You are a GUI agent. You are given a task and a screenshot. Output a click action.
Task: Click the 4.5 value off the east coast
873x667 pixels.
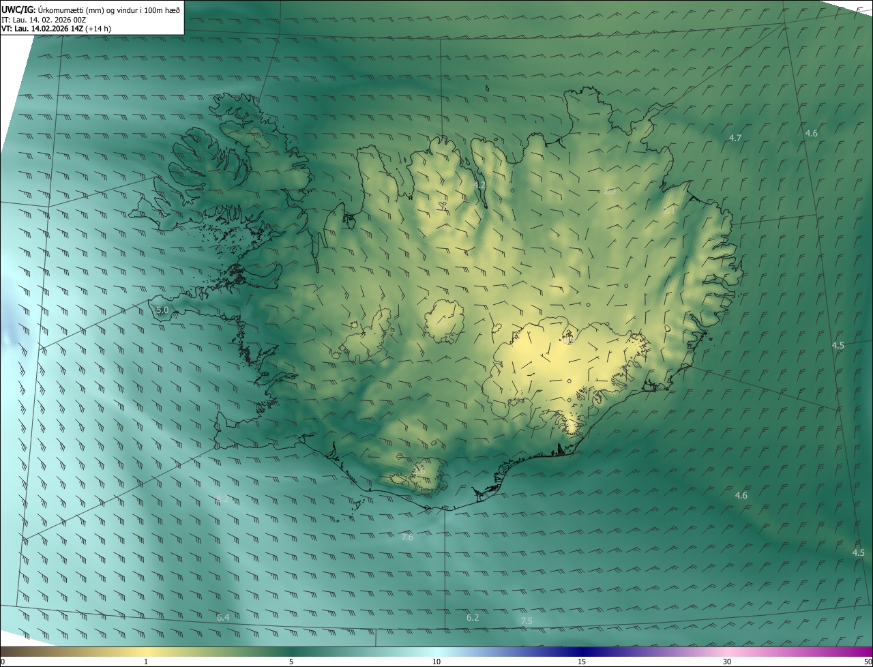[838, 345]
